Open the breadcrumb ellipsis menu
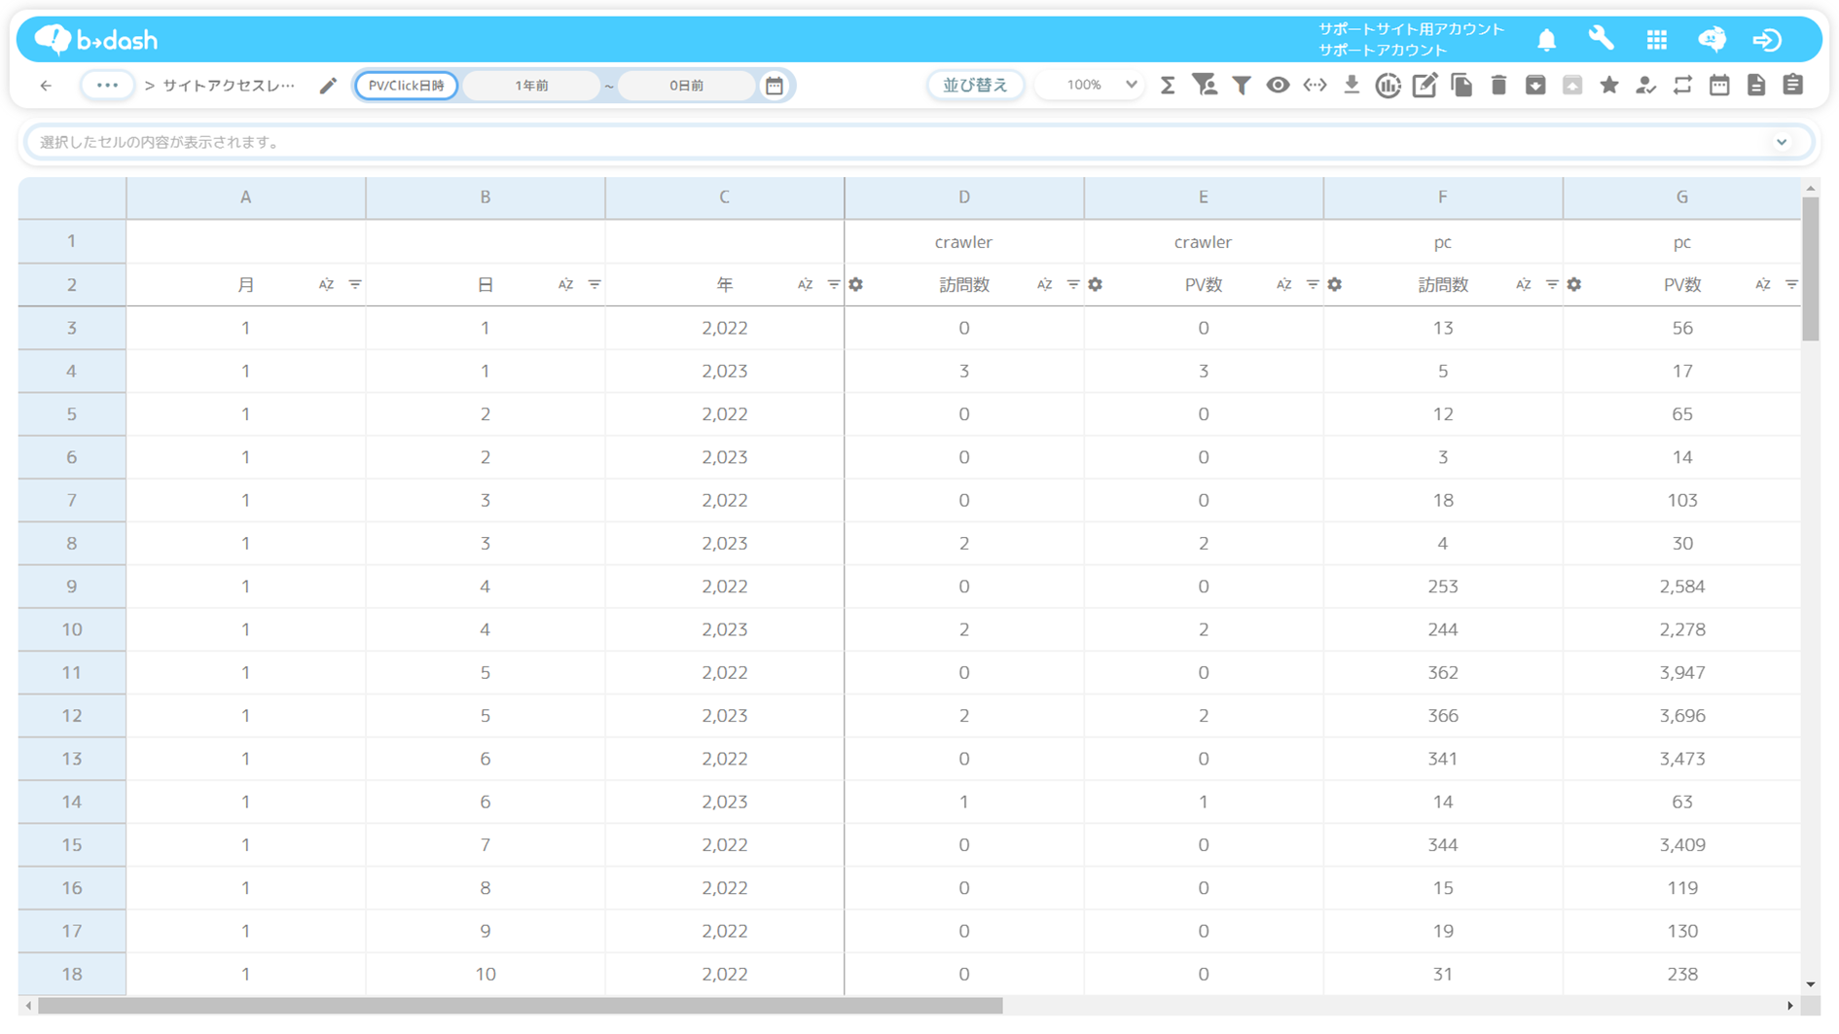 point(107,86)
